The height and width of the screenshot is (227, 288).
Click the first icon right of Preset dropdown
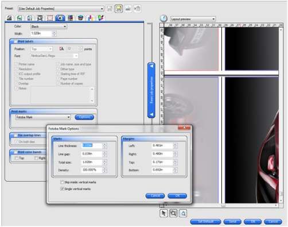click(109, 9)
